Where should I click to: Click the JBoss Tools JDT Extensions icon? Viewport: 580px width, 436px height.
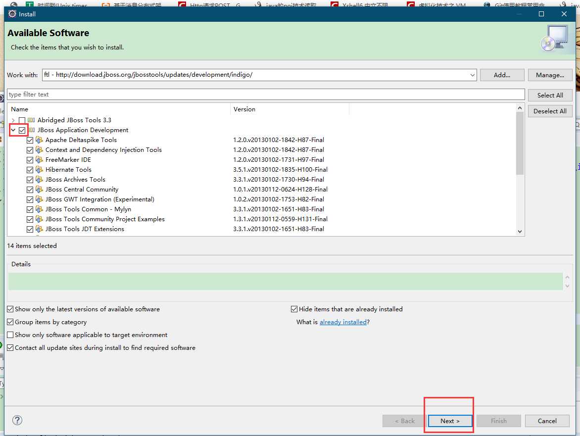click(39, 229)
